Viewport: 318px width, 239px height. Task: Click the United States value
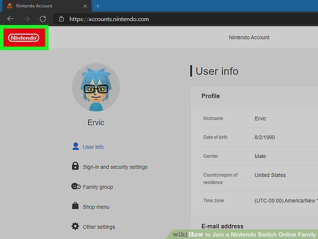[x=270, y=175]
